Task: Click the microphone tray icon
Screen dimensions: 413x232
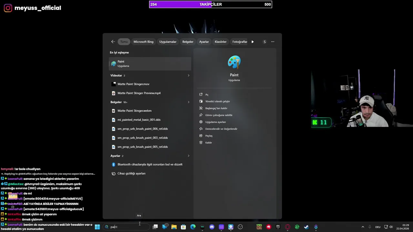Action: coord(370,227)
